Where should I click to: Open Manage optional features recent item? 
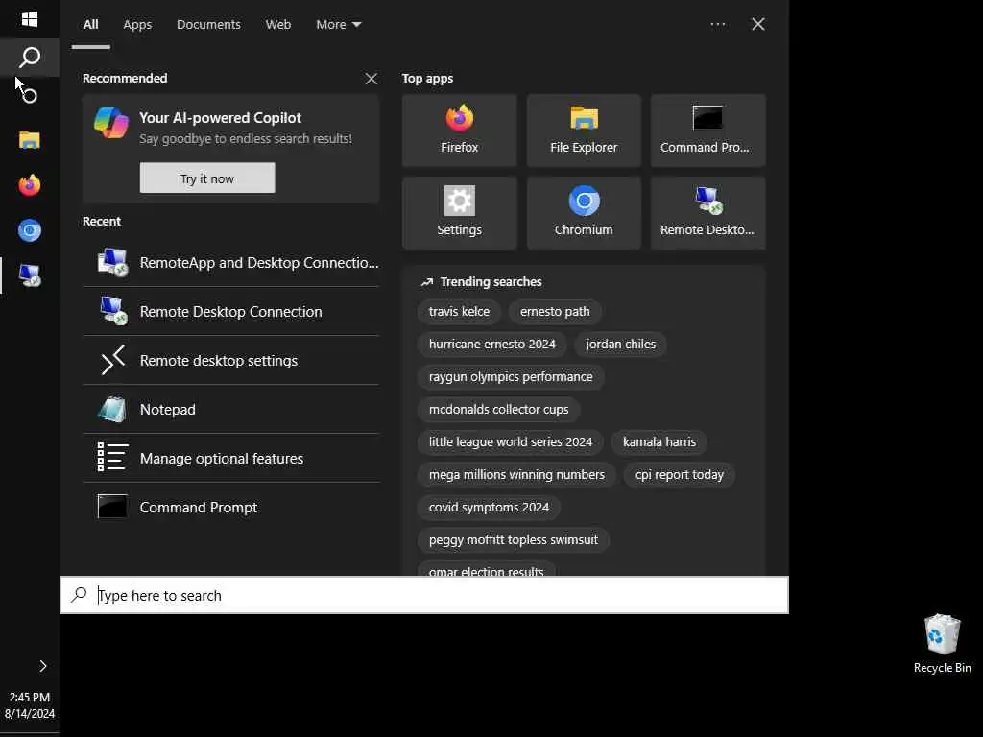[x=231, y=458]
